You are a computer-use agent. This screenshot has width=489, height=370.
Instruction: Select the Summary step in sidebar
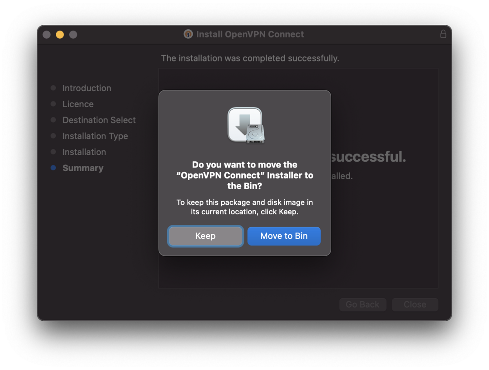point(83,168)
